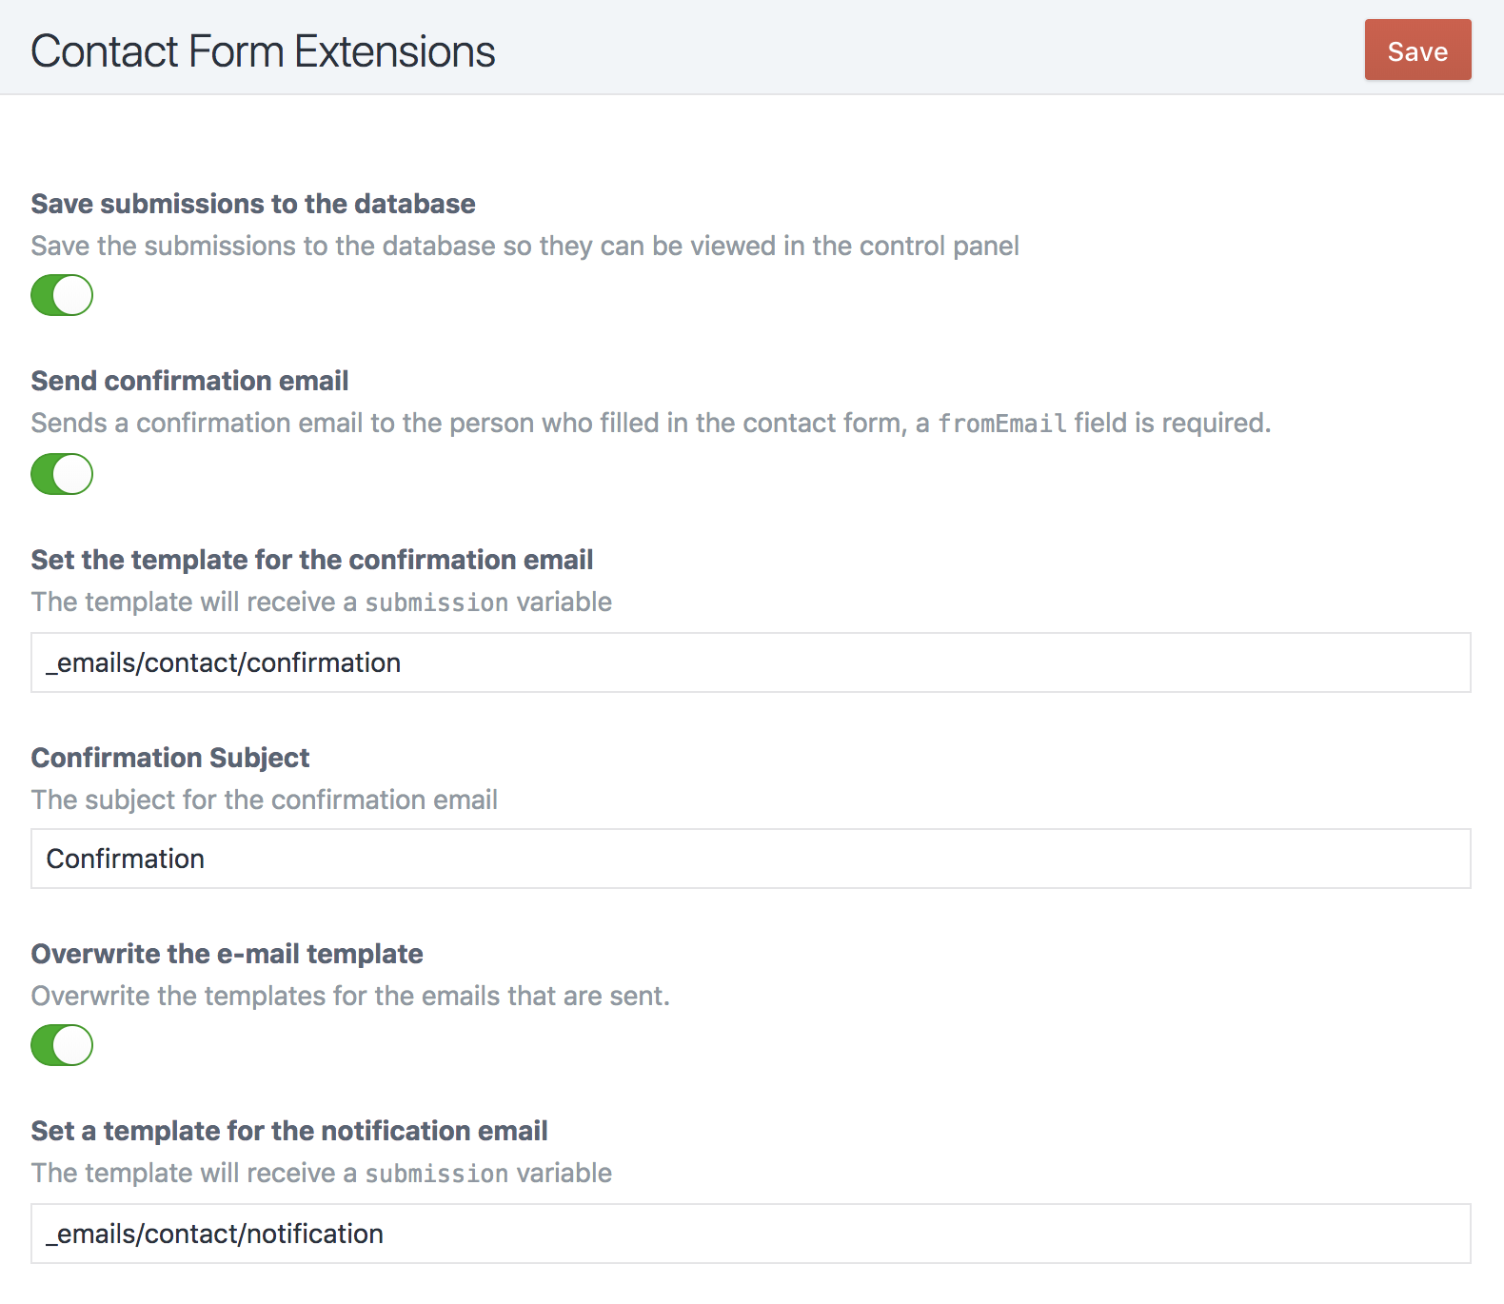Turn off Overwrite the e-mail template switch
The width and height of the screenshot is (1504, 1304).
pyautogui.click(x=62, y=1045)
